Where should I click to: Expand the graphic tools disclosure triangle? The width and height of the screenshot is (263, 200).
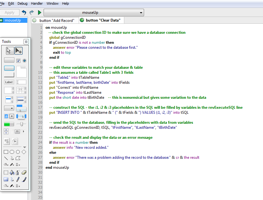tap(24, 147)
